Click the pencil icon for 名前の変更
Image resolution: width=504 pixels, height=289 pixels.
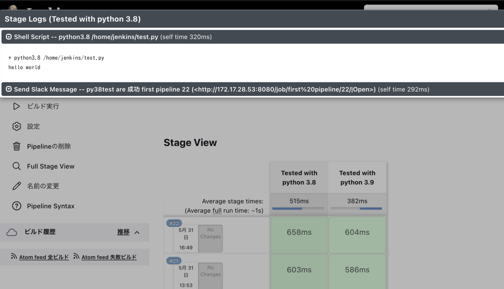[16, 186]
